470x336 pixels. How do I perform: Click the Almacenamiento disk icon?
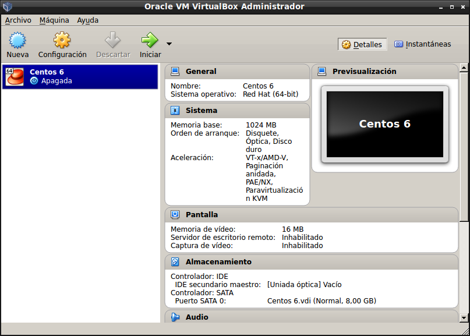175,262
